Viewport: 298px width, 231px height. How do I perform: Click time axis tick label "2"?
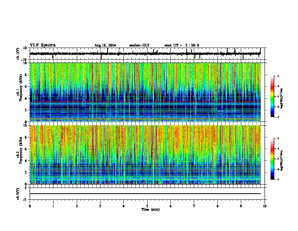(x=77, y=206)
